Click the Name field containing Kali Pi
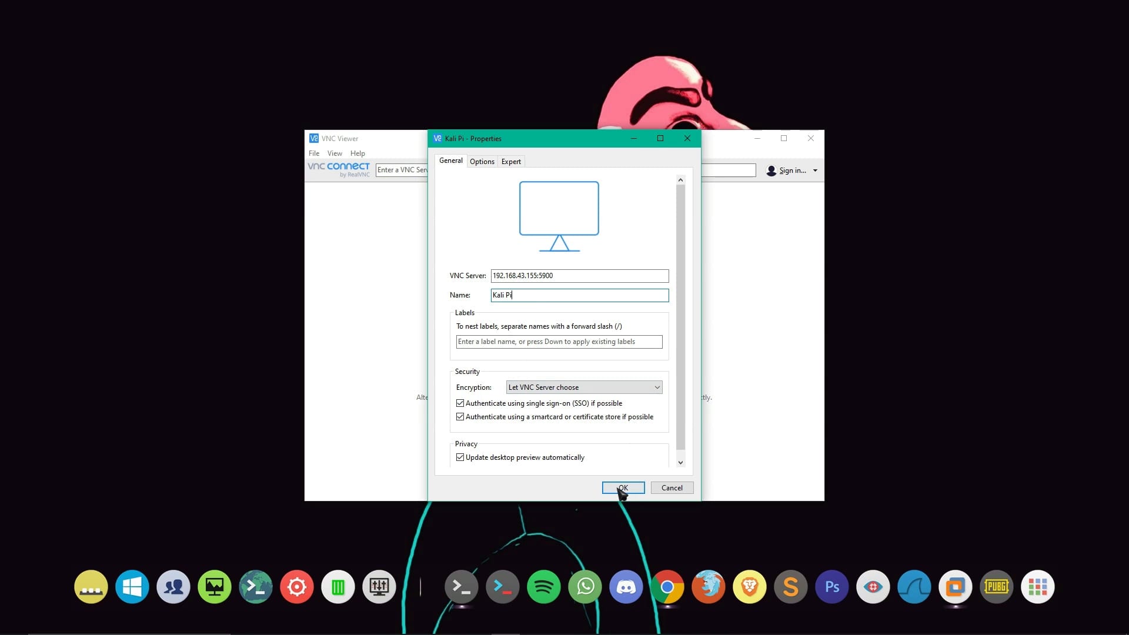 click(x=579, y=295)
